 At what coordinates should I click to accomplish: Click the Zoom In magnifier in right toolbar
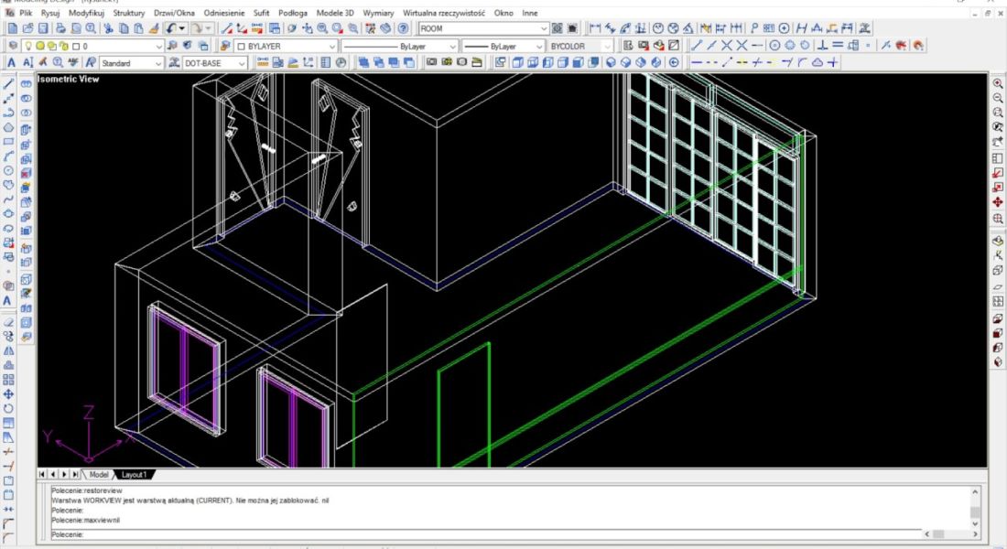tap(998, 83)
